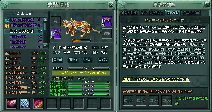212x112 pixels.
Task: Click the mount list down arrow
Action: point(45,45)
